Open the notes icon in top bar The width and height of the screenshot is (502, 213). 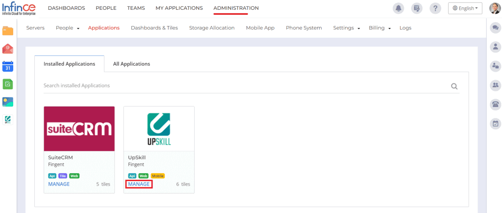point(417,8)
